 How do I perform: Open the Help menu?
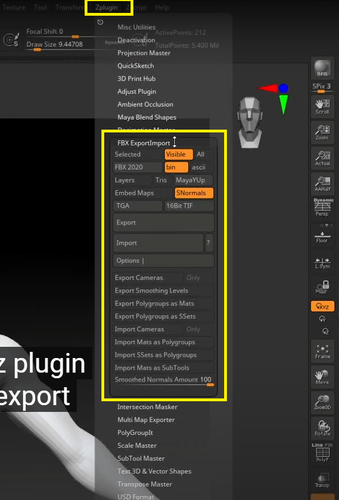[162, 7]
